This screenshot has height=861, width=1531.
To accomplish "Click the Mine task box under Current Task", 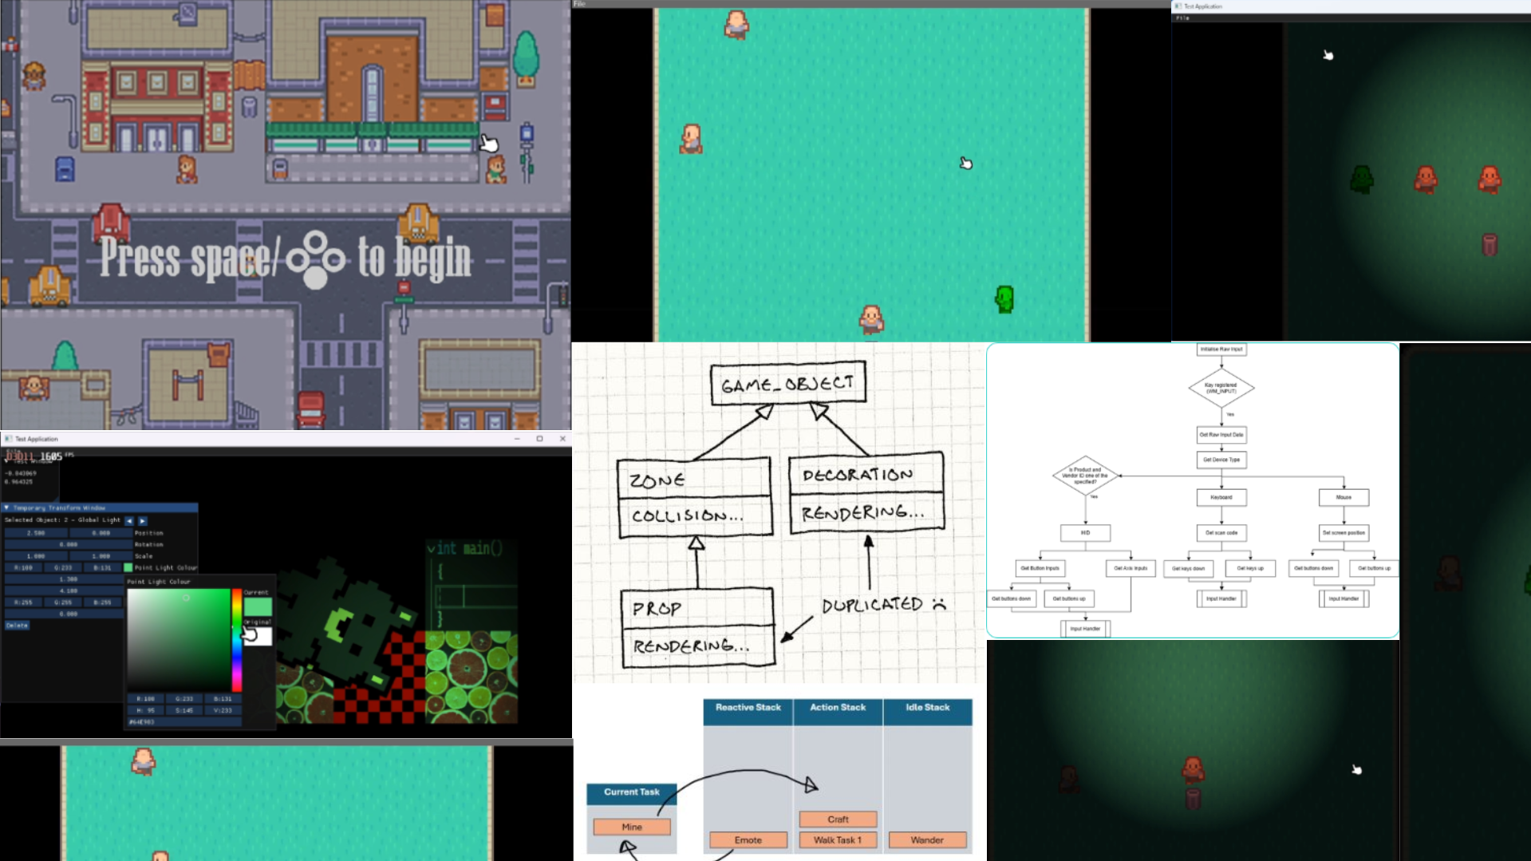I will 632,827.
